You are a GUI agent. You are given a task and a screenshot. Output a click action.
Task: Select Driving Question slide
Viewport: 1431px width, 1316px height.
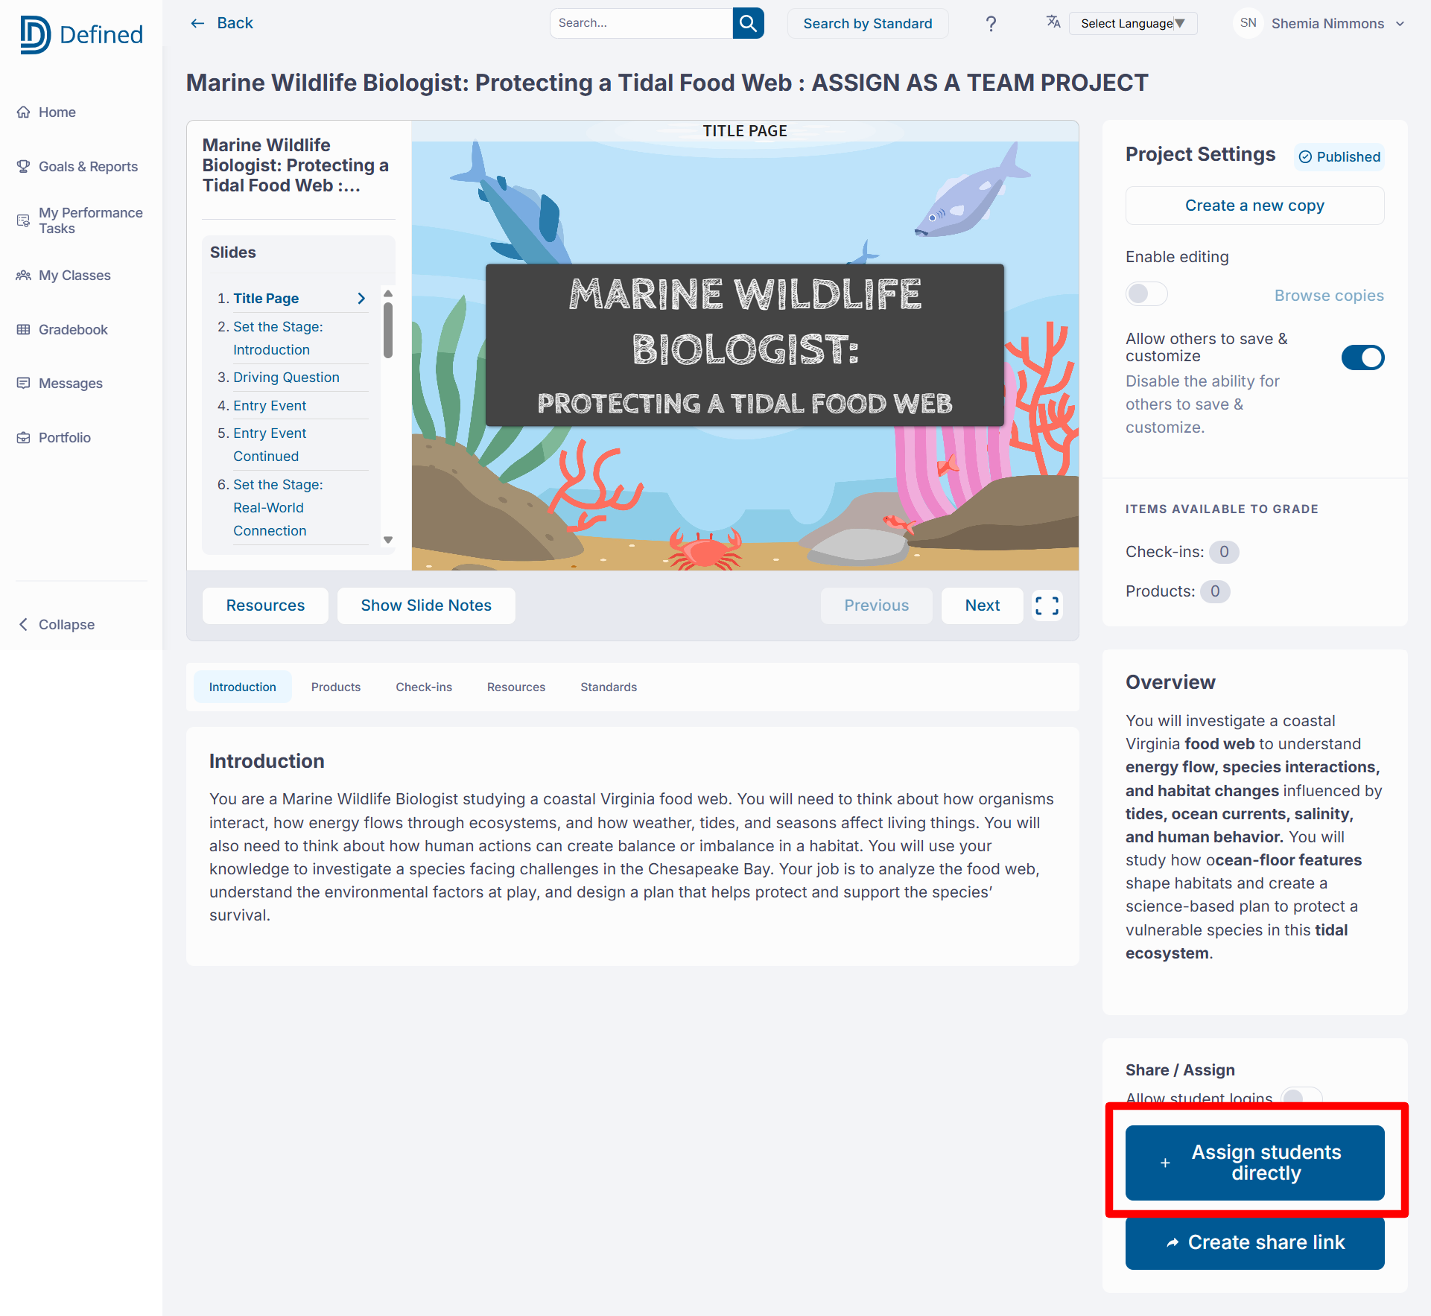[x=286, y=378]
